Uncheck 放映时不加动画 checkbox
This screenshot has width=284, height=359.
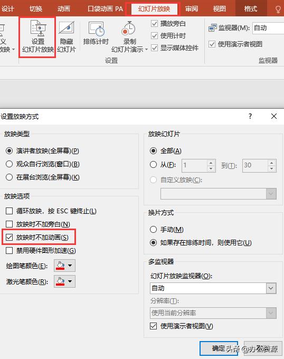pos(9,237)
